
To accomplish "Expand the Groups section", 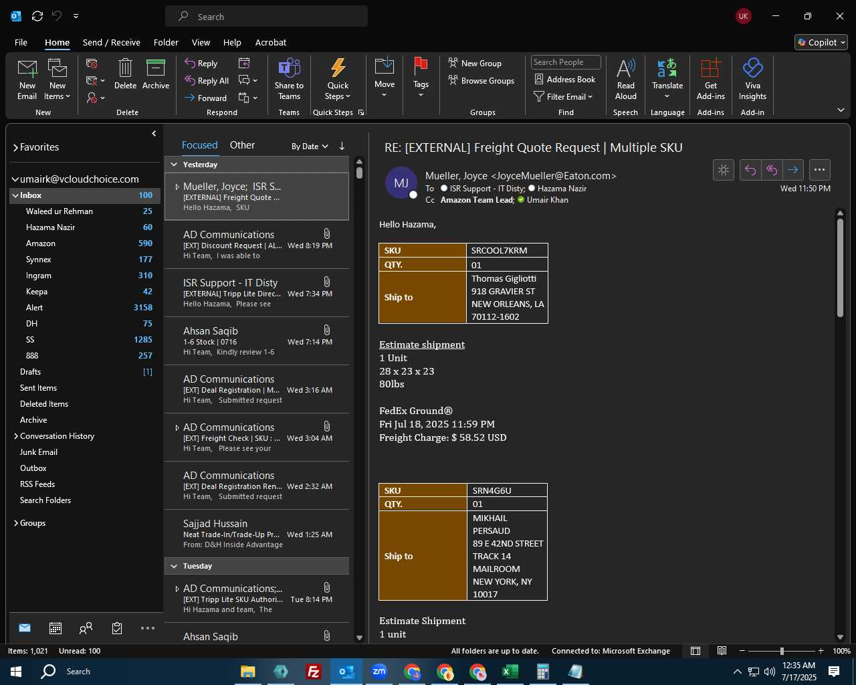I will pos(16,523).
